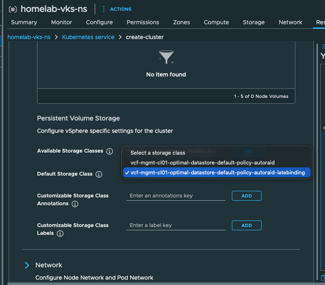This screenshot has width=325, height=285.
Task: Click ADD next to the label key field
Action: point(247,225)
